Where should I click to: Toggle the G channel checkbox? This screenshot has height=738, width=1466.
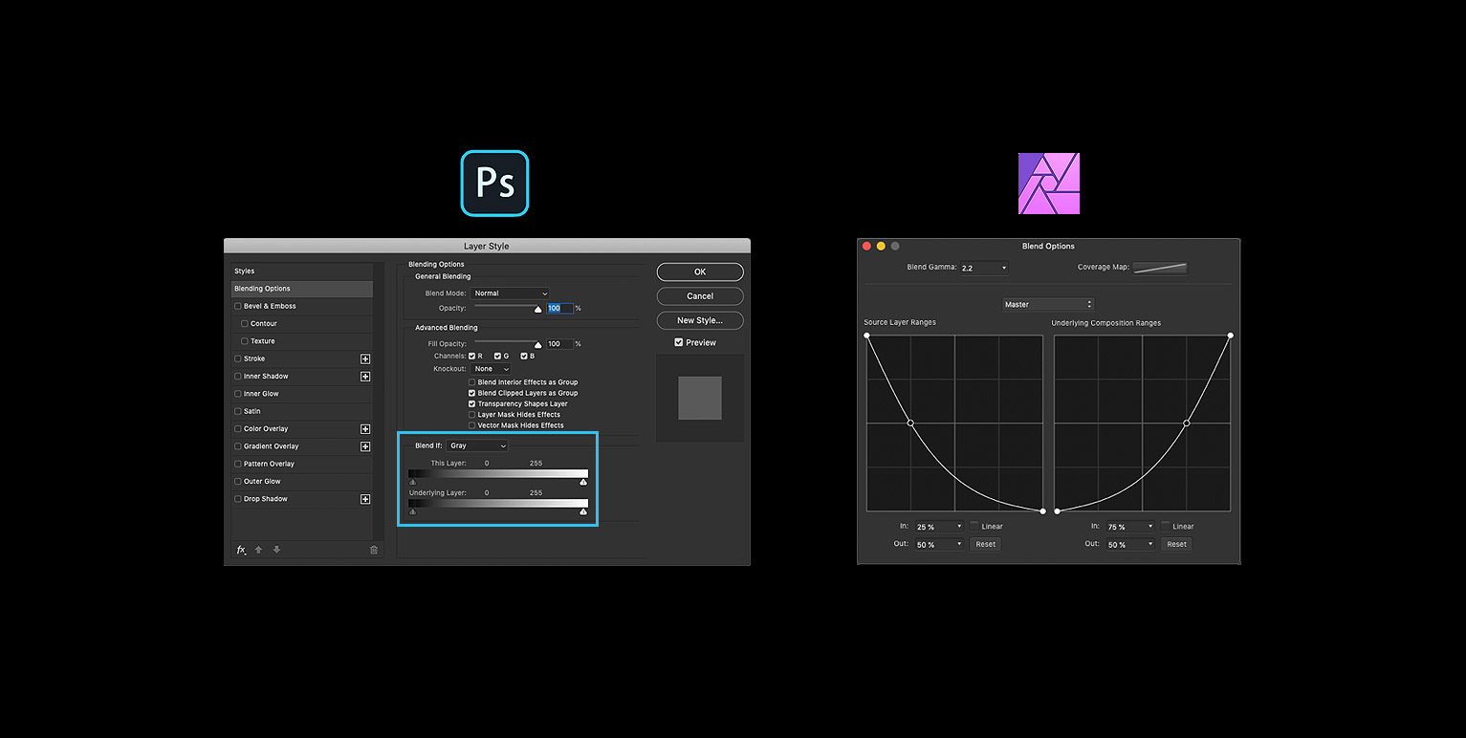click(498, 356)
